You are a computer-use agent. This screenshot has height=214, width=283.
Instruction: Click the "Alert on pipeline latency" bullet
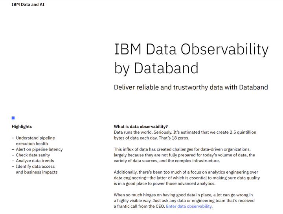[x=39, y=149]
